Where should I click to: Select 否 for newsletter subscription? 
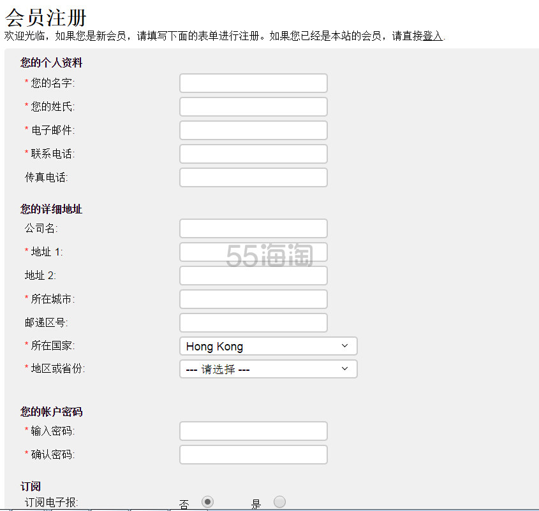tap(207, 501)
